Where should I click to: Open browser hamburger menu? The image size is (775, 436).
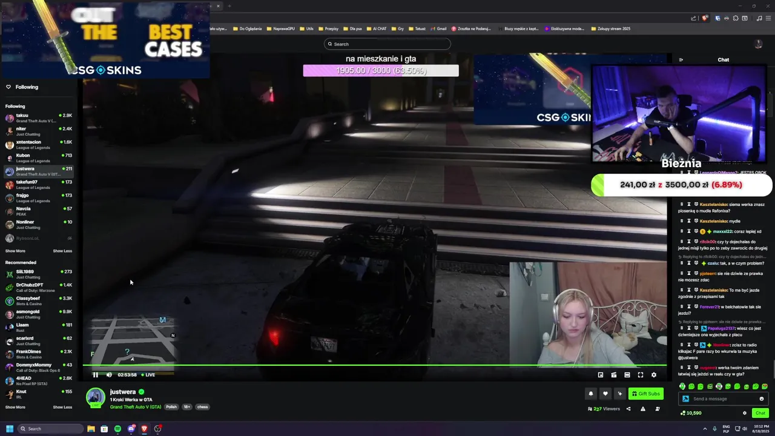click(768, 18)
